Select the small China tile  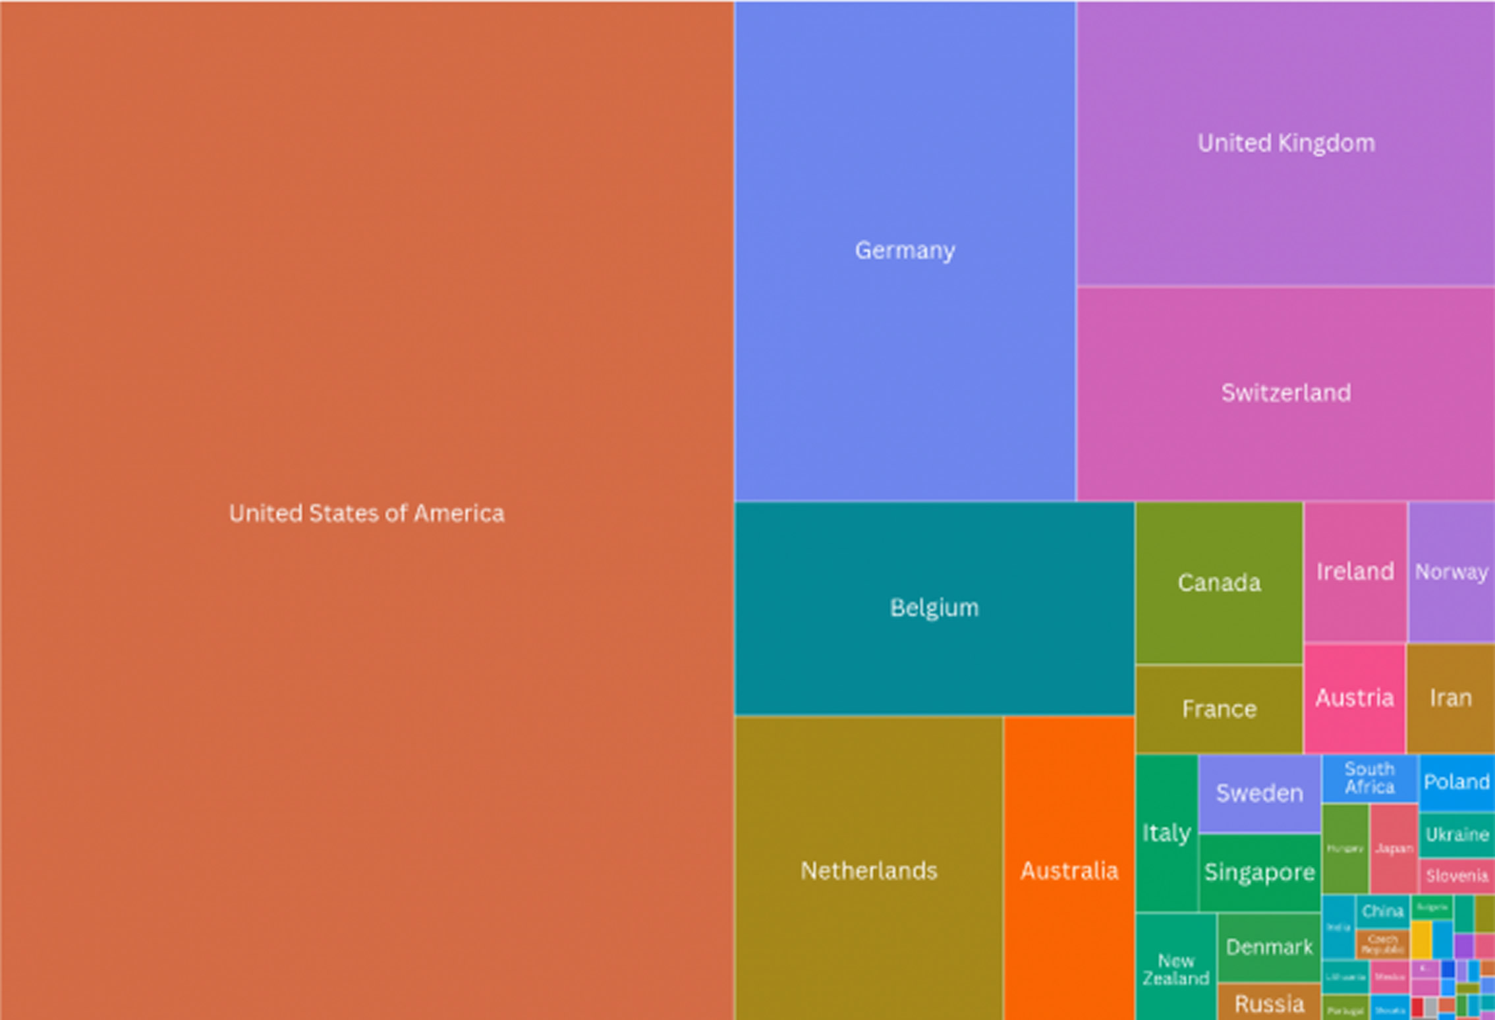tap(1382, 911)
